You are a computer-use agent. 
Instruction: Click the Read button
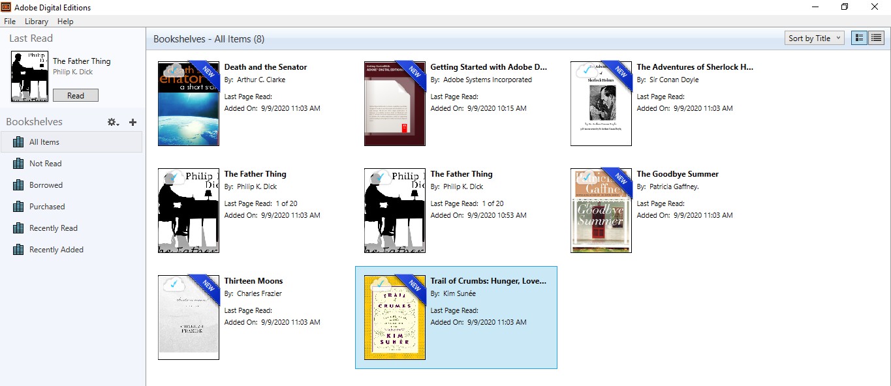[76, 96]
